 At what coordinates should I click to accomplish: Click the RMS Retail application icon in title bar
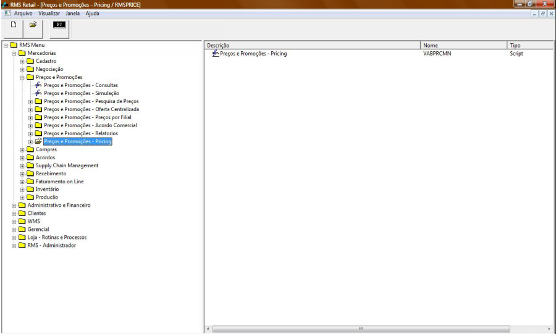click(5, 4)
